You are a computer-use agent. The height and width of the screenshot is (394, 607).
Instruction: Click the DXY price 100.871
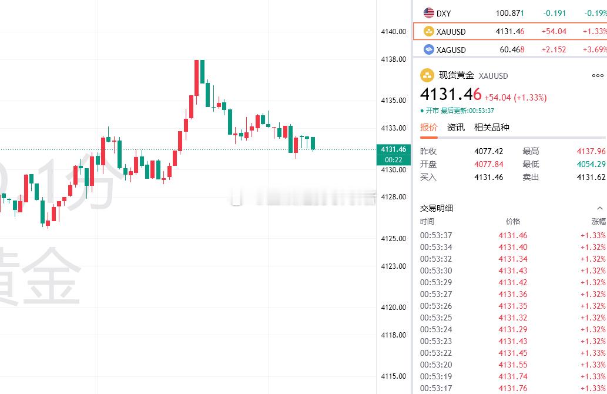[510, 13]
